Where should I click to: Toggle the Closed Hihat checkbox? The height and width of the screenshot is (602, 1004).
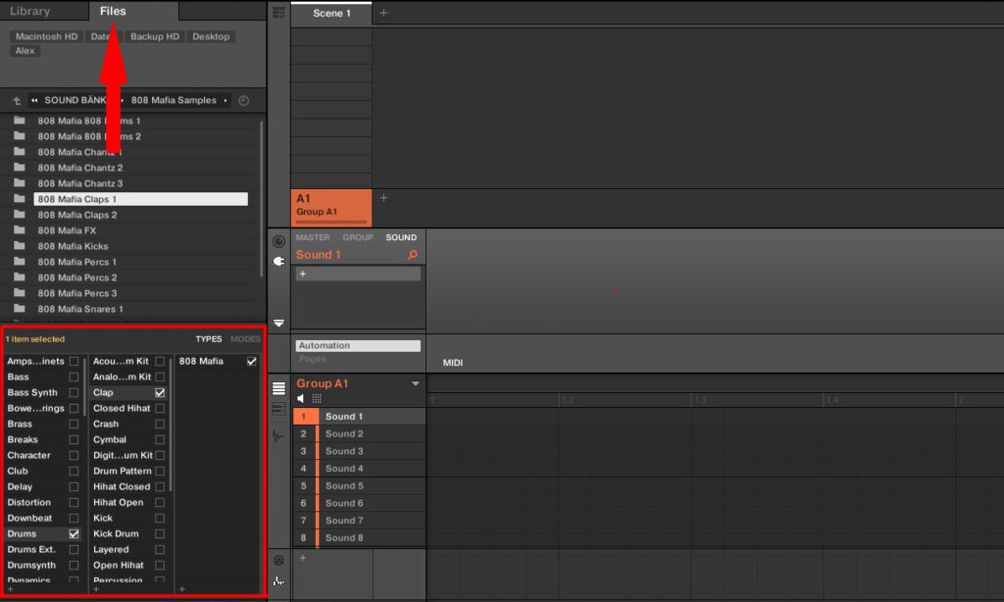(160, 408)
